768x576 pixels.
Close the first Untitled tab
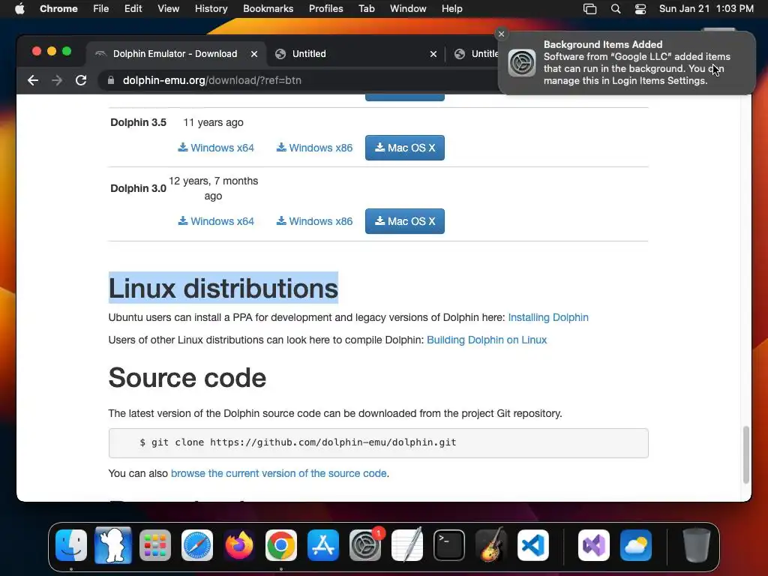point(433,54)
